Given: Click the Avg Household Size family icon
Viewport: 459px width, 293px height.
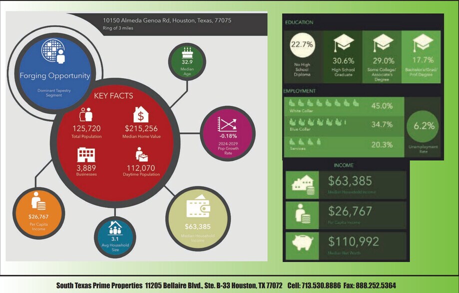Looking at the screenshot, I should coord(115,228).
